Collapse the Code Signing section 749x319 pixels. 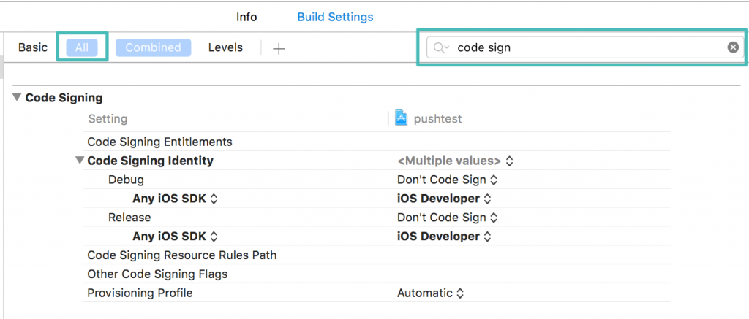(x=17, y=98)
